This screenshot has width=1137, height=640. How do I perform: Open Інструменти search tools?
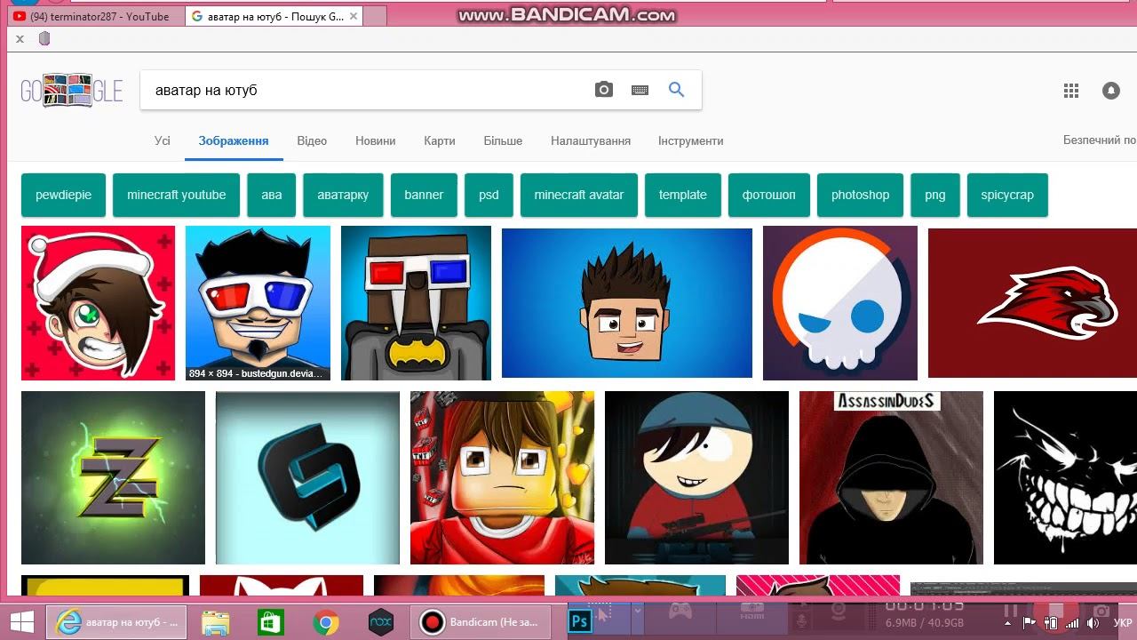pos(690,140)
